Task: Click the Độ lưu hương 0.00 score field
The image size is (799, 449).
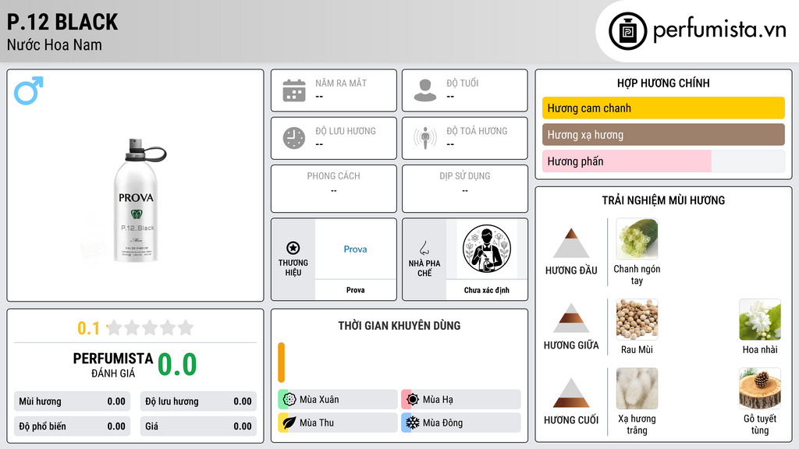Action: [x=198, y=401]
